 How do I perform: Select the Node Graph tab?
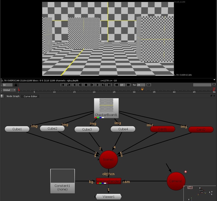point(13,96)
